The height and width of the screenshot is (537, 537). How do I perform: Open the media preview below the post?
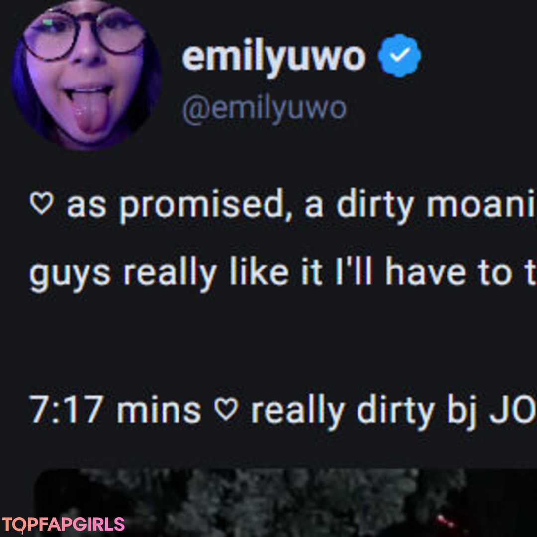pos(285,503)
